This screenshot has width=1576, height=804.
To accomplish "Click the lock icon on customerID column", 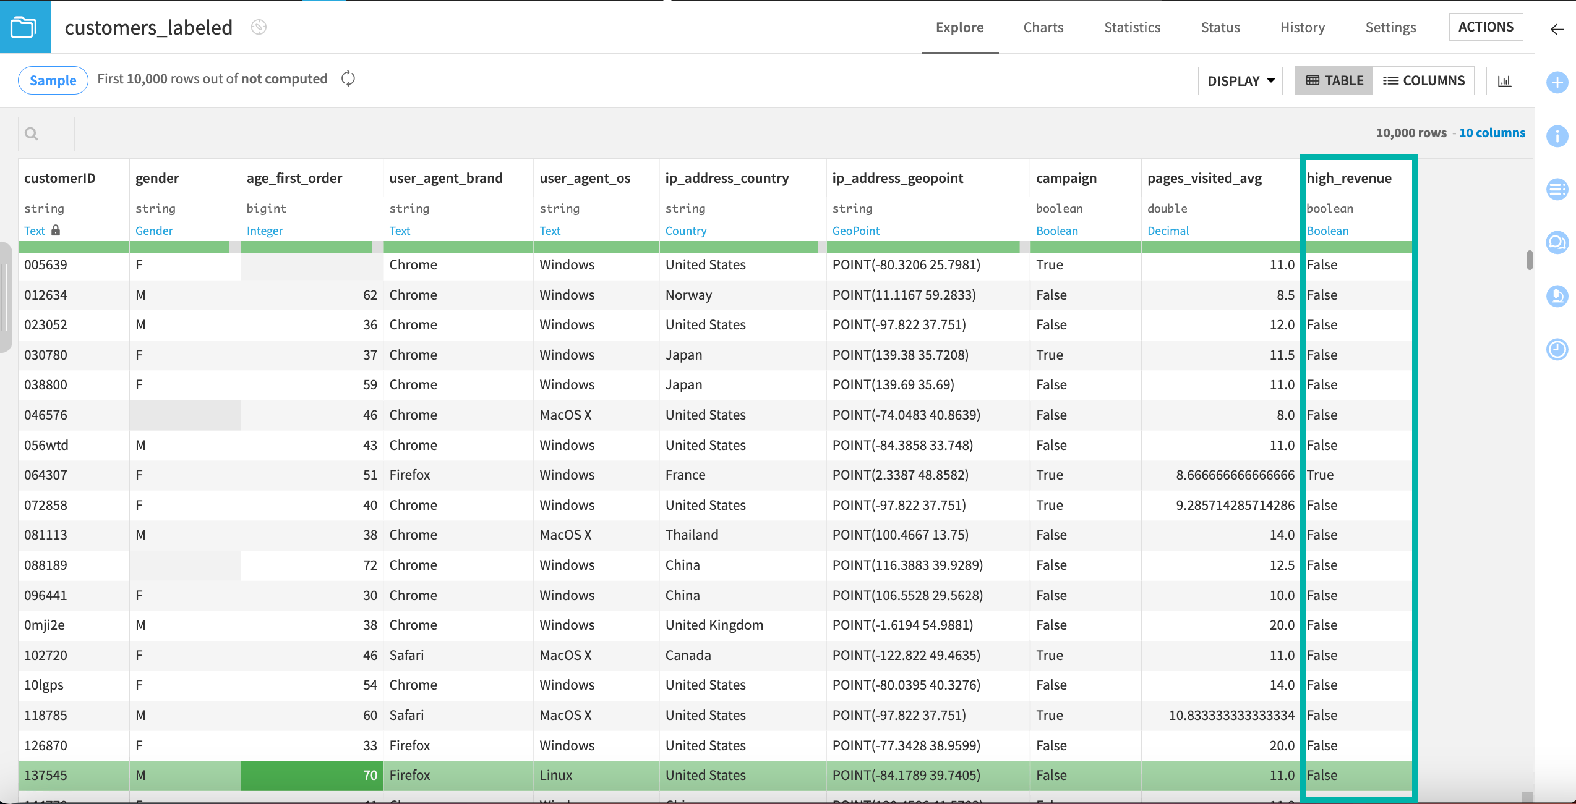I will [x=56, y=230].
